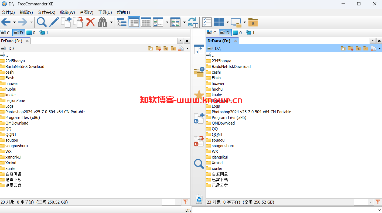Select desktop drive 0 in left panel
This screenshot has height=213, width=382.
[31, 33]
